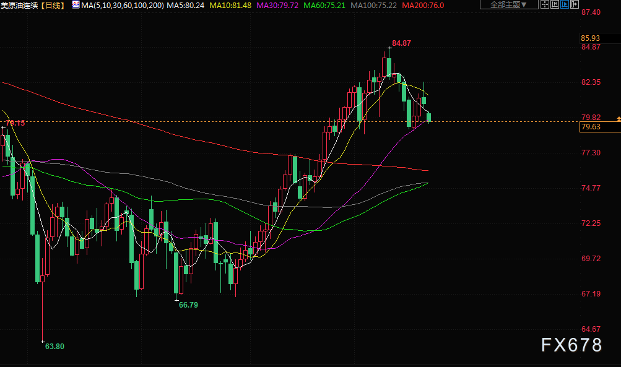
Task: Click the 日线 period label
Action: 53,6
